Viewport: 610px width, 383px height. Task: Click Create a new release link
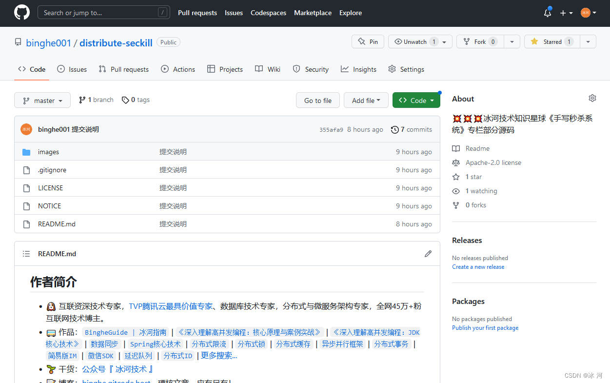point(478,266)
